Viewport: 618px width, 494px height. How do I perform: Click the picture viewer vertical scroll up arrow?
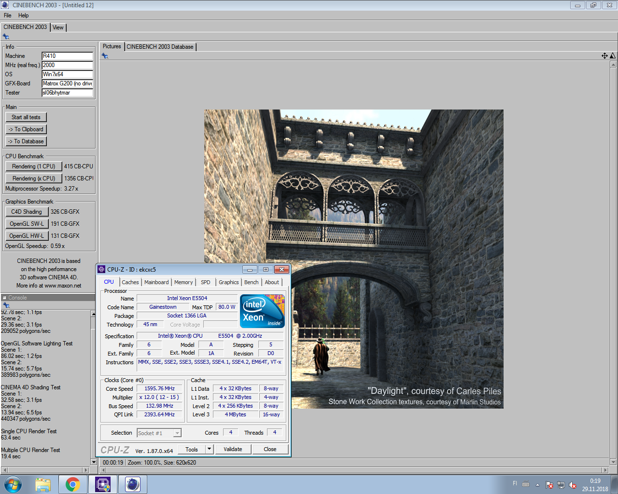coord(613,64)
